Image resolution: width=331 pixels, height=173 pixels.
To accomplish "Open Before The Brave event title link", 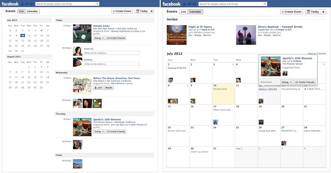I will coord(117,78).
